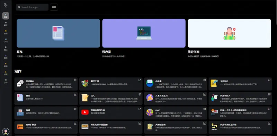Open the 文章扩展器 orange arrow icon
This screenshot has height=136, width=277.
click(x=20, y=126)
